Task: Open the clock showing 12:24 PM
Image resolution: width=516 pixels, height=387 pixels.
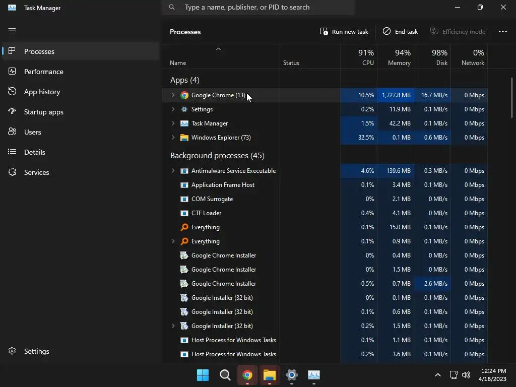Action: point(492,375)
